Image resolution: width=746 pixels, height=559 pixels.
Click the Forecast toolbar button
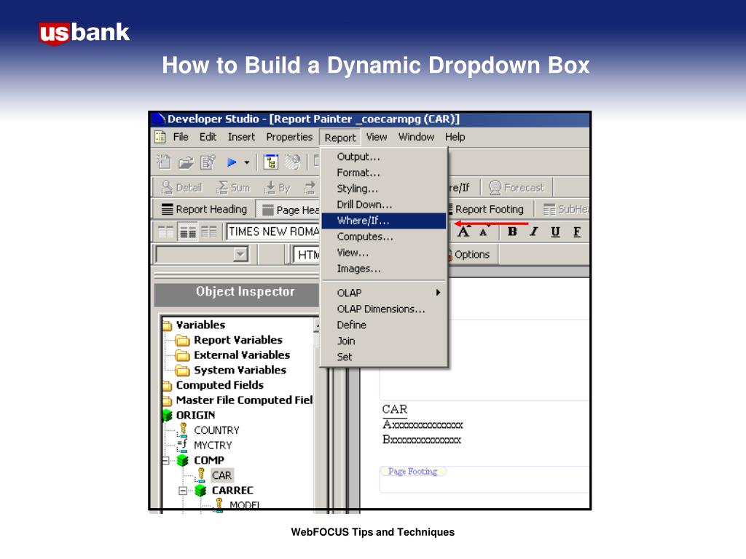pos(517,188)
